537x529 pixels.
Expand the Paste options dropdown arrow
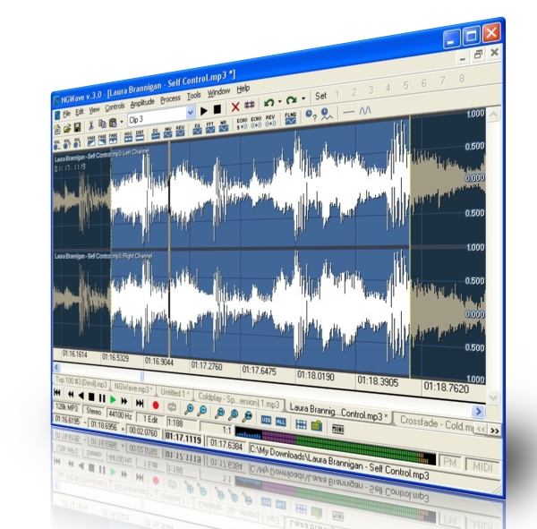pos(121,122)
